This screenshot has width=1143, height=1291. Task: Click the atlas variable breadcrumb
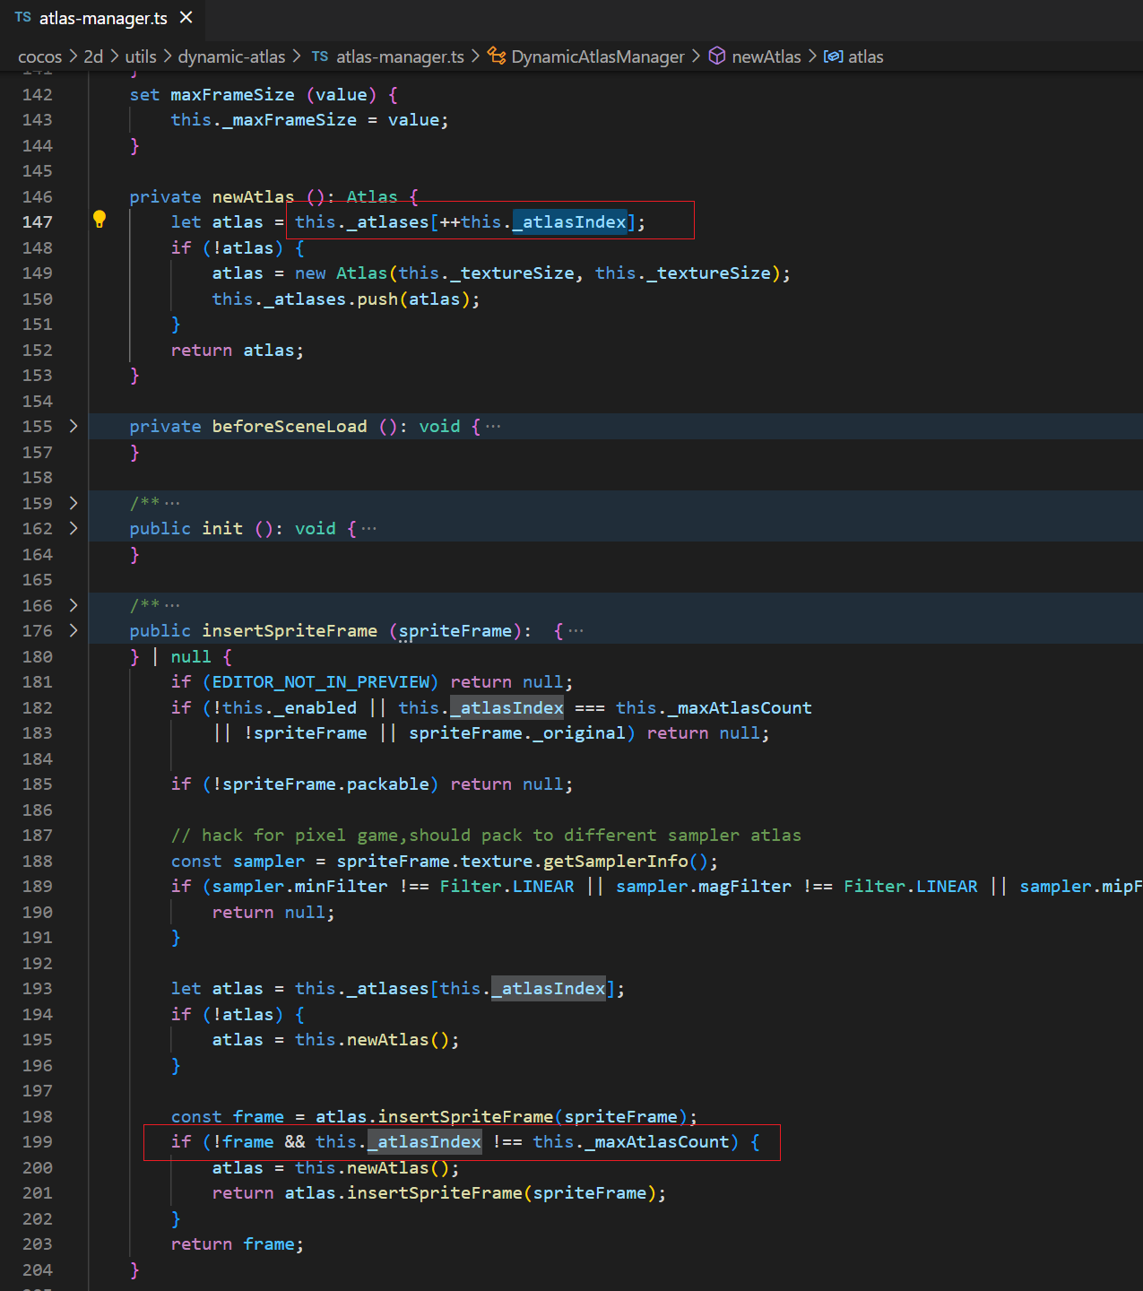click(x=866, y=56)
